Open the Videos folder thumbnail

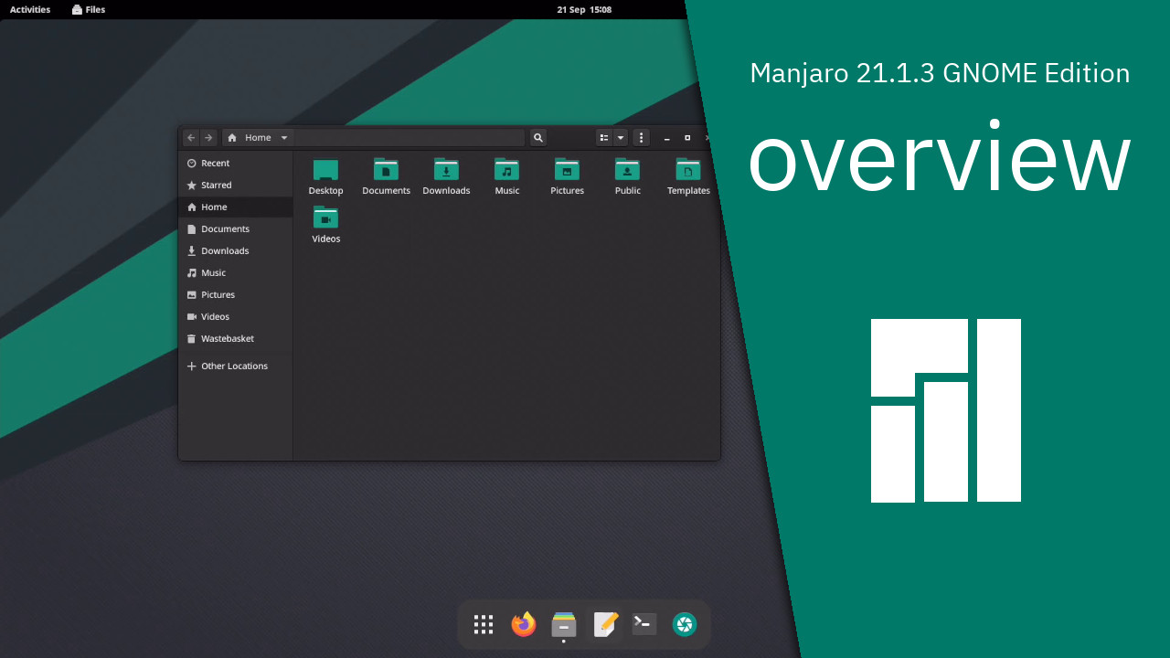tap(325, 218)
